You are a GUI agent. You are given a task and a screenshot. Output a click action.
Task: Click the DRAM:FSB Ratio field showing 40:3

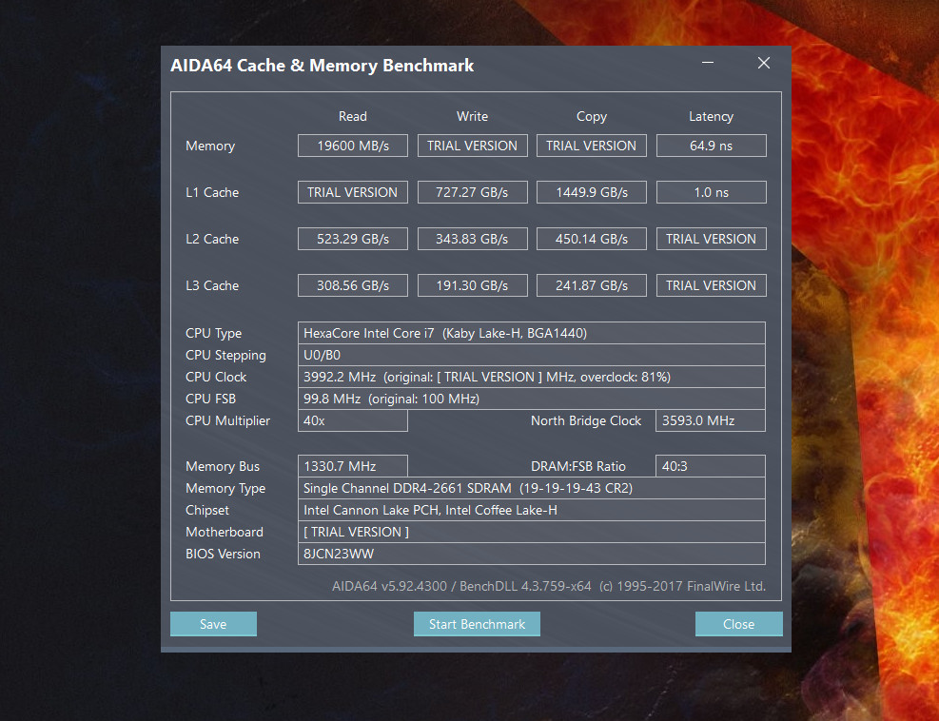click(710, 466)
